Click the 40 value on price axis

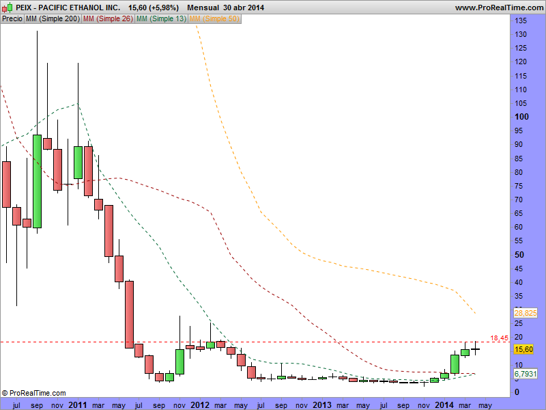(x=519, y=282)
